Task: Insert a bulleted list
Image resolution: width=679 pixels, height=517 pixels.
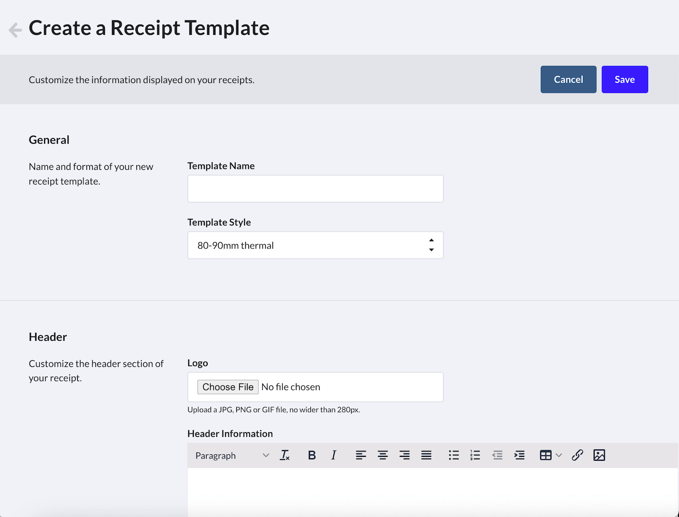Action: [454, 455]
